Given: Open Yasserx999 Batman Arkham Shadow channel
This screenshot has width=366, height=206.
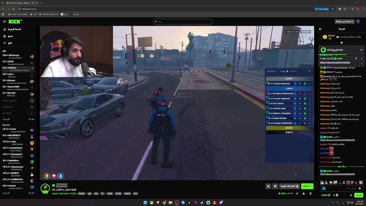Looking at the screenshot, I should coord(18,88).
